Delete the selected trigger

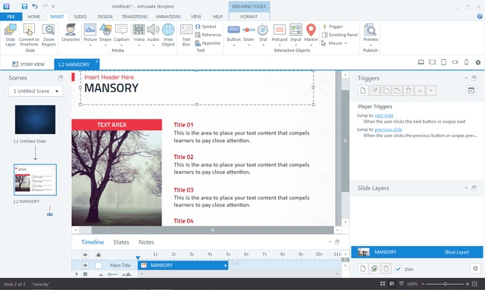click(408, 91)
